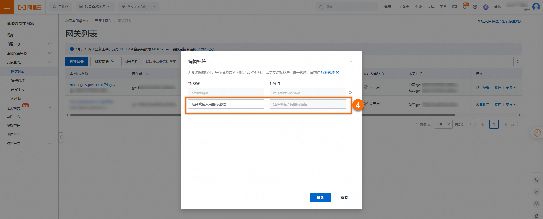Open the shopping cart icon

(x=536, y=180)
